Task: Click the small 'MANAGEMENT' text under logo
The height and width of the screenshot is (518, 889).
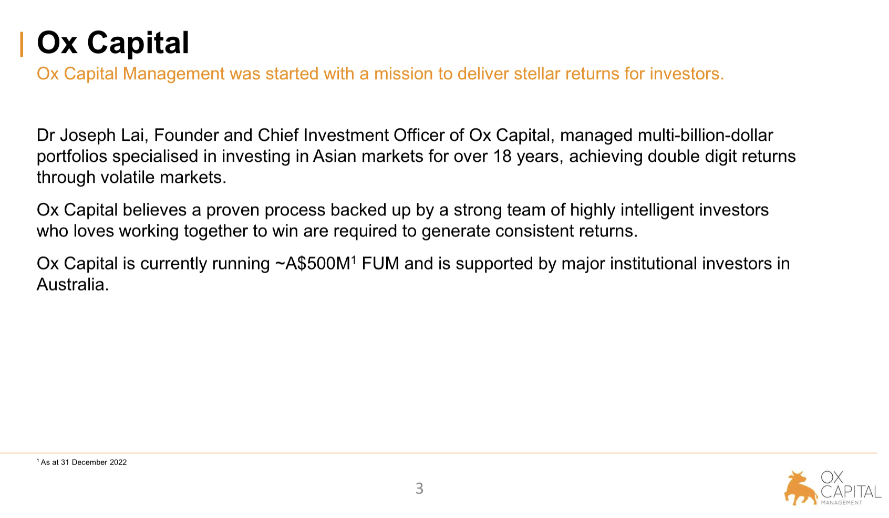Action: tap(842, 503)
